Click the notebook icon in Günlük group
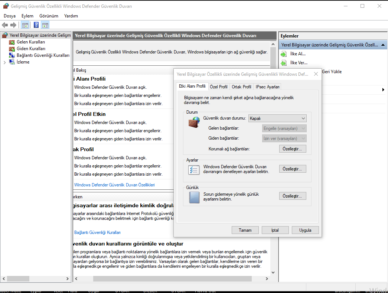The width and height of the screenshot is (388, 293). pyautogui.click(x=194, y=197)
